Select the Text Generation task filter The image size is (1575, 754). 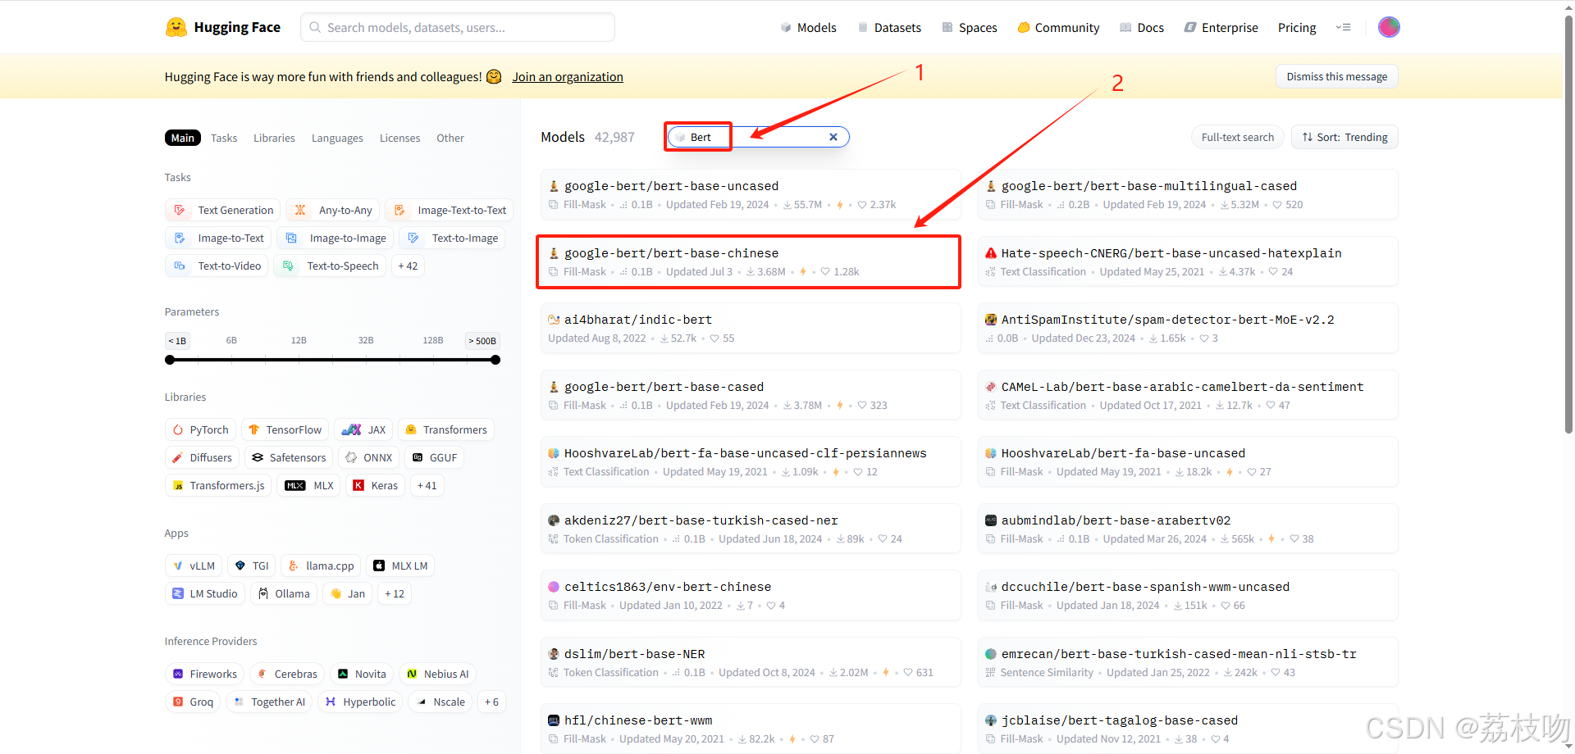pyautogui.click(x=223, y=210)
